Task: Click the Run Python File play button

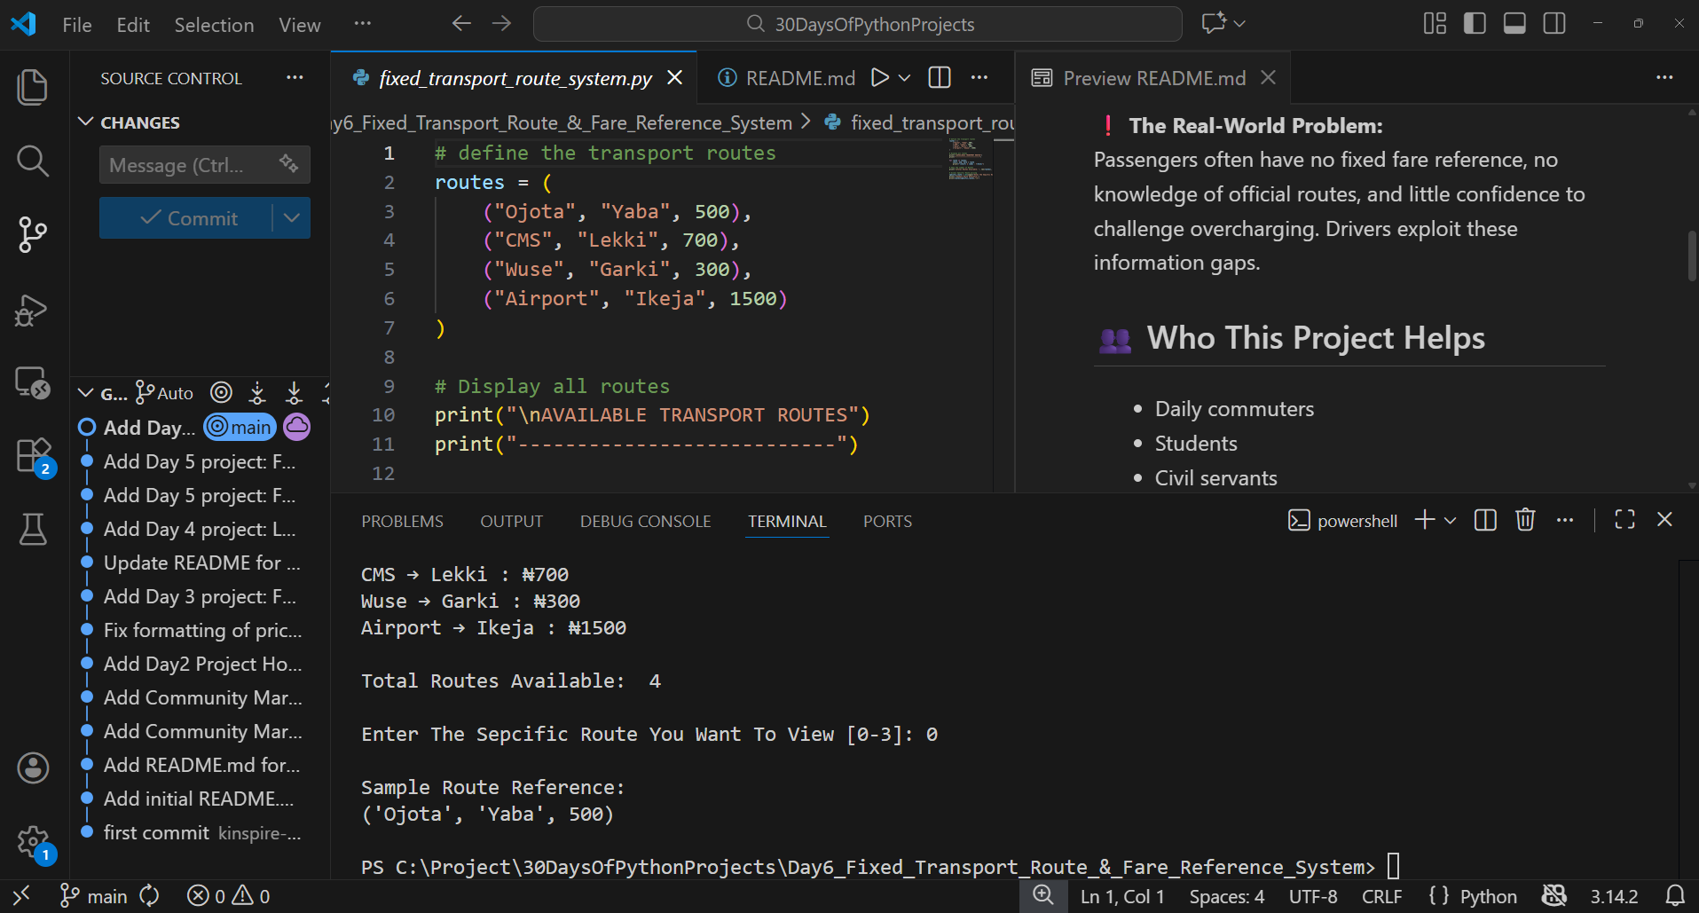Action: pyautogui.click(x=879, y=78)
